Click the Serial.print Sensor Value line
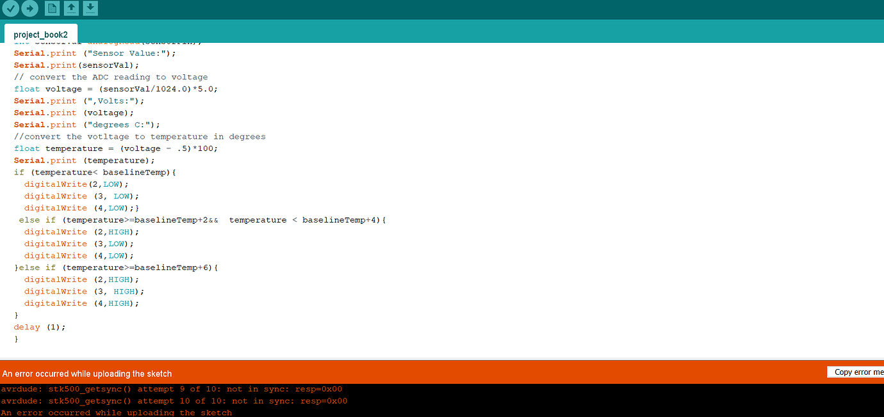The width and height of the screenshot is (884, 417). coord(90,53)
